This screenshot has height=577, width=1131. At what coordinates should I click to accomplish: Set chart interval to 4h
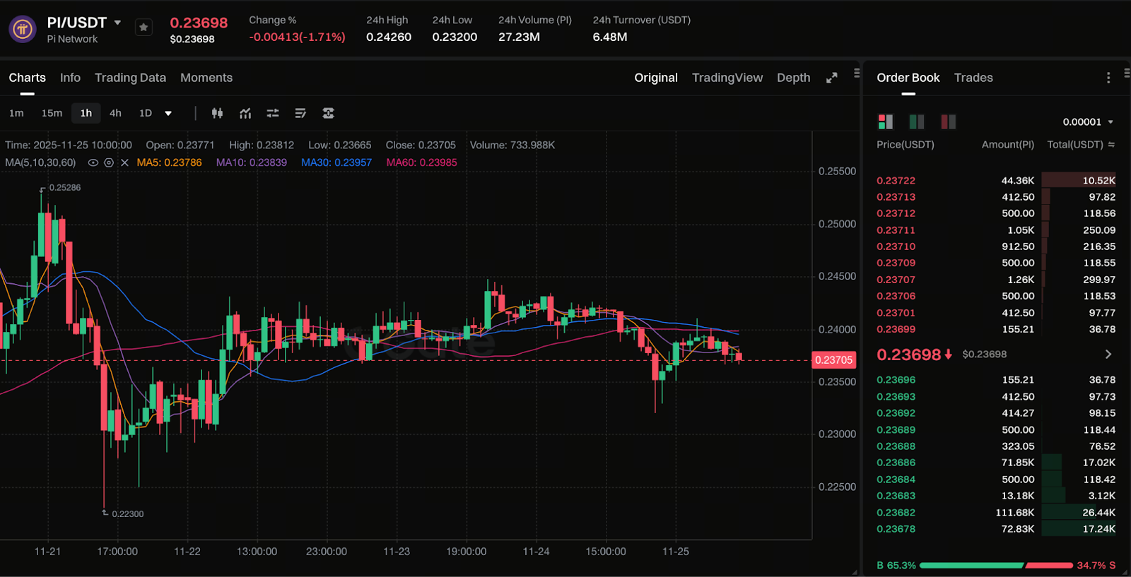pos(115,113)
